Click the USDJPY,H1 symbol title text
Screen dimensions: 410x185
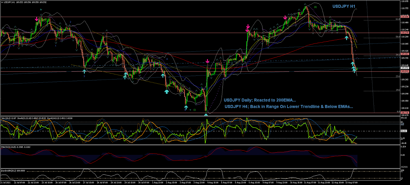(x=9, y=2)
